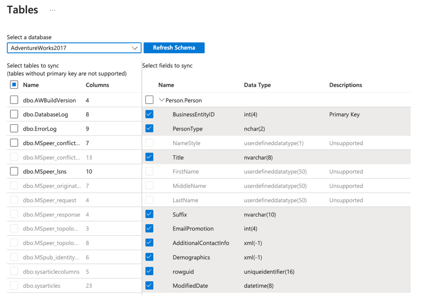Click the dbo.sysarticlecolumns row text
Screen dimensions: 428x295
click(51, 272)
